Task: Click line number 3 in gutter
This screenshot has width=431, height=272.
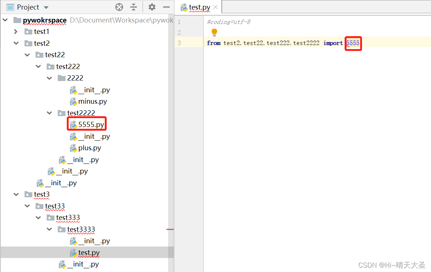Action: 179,43
